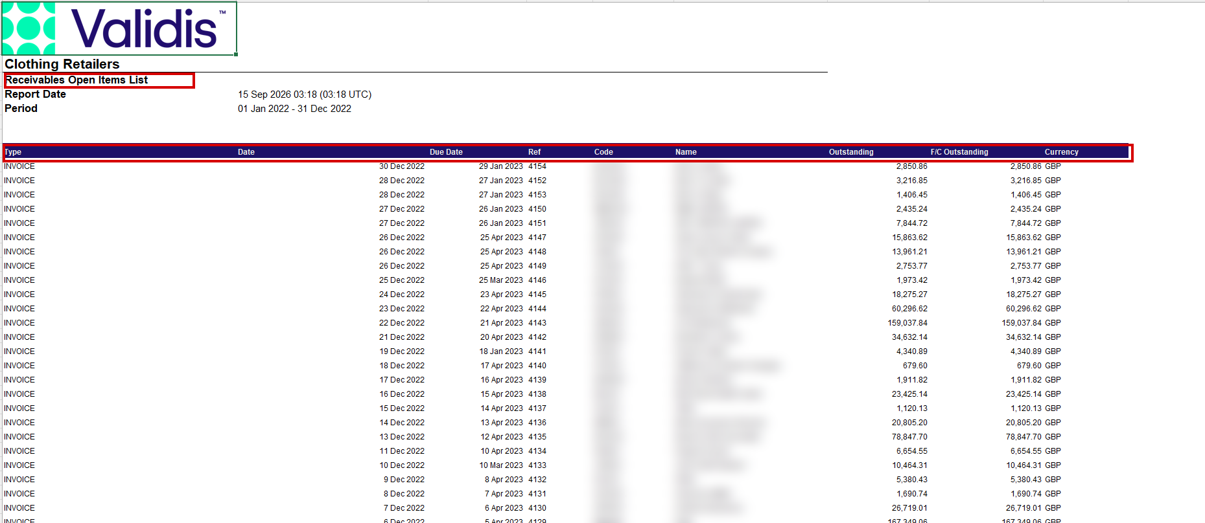Click reference number 4154

(537, 166)
